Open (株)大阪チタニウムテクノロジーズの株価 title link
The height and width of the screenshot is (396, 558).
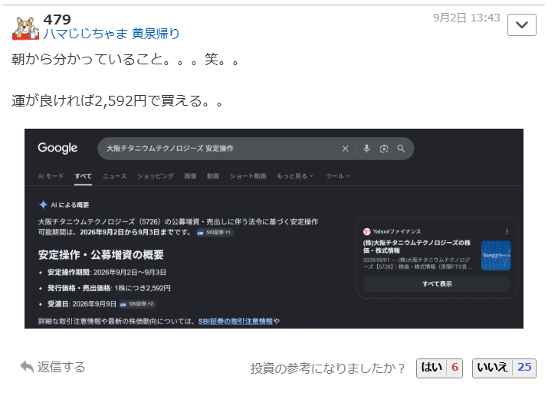[417, 247]
